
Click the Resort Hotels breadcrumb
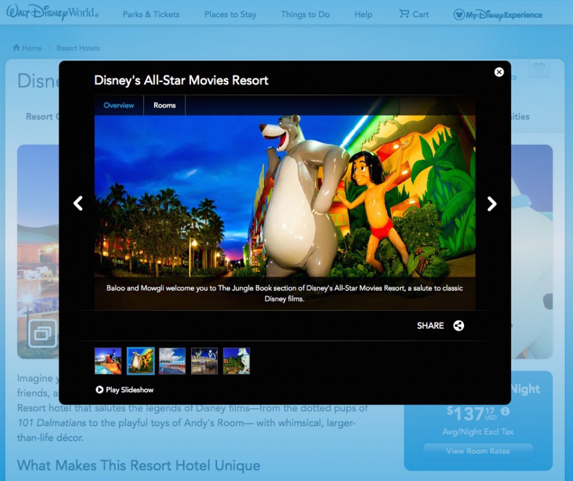pyautogui.click(x=78, y=48)
